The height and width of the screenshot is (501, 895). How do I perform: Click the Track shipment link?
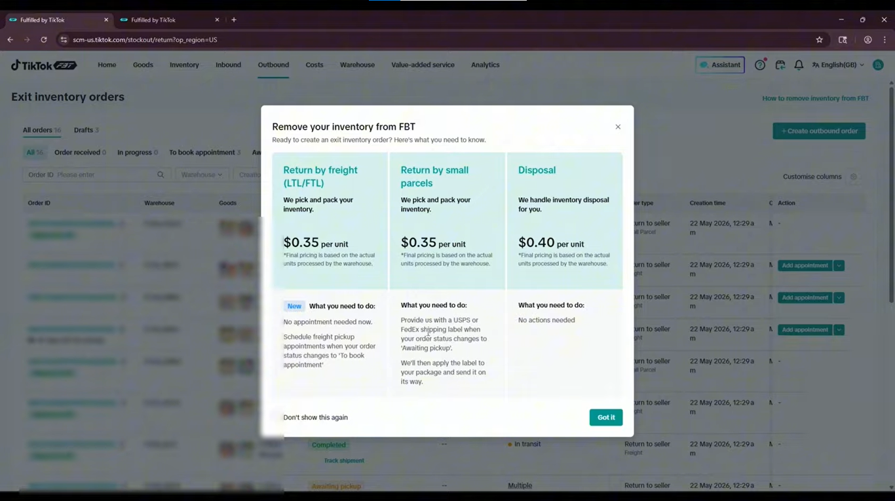(x=344, y=460)
